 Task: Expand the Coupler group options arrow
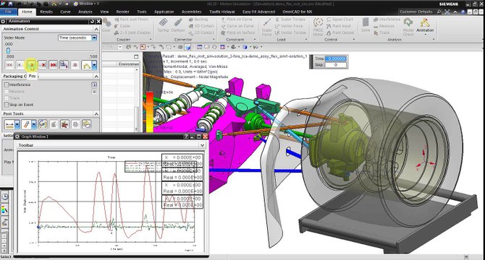point(151,40)
